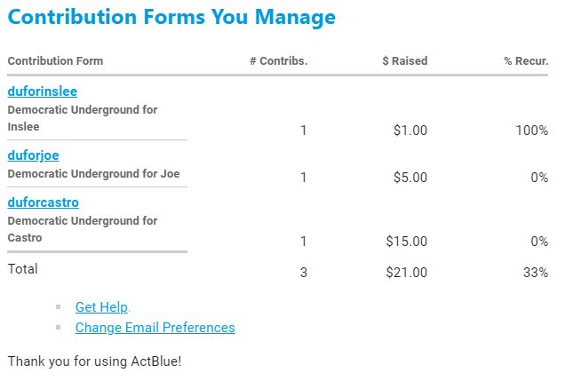This screenshot has width=565, height=381.
Task: Click the Get Help link
Action: (x=101, y=307)
